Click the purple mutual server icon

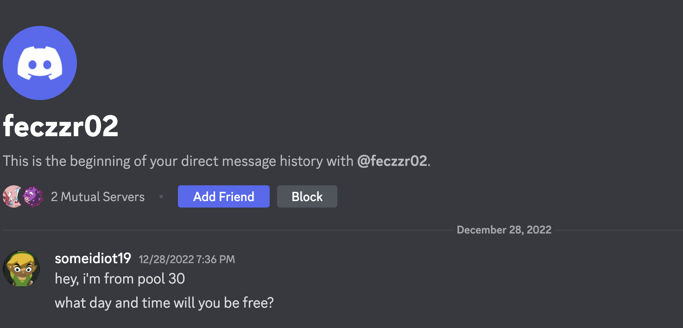(x=33, y=196)
